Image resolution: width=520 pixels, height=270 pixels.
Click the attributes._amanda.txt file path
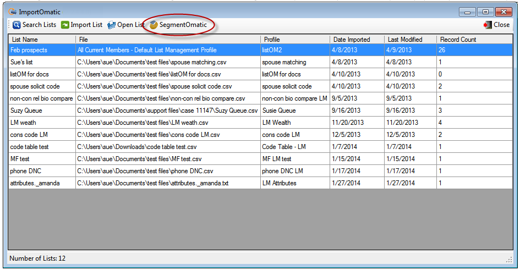coord(153,183)
